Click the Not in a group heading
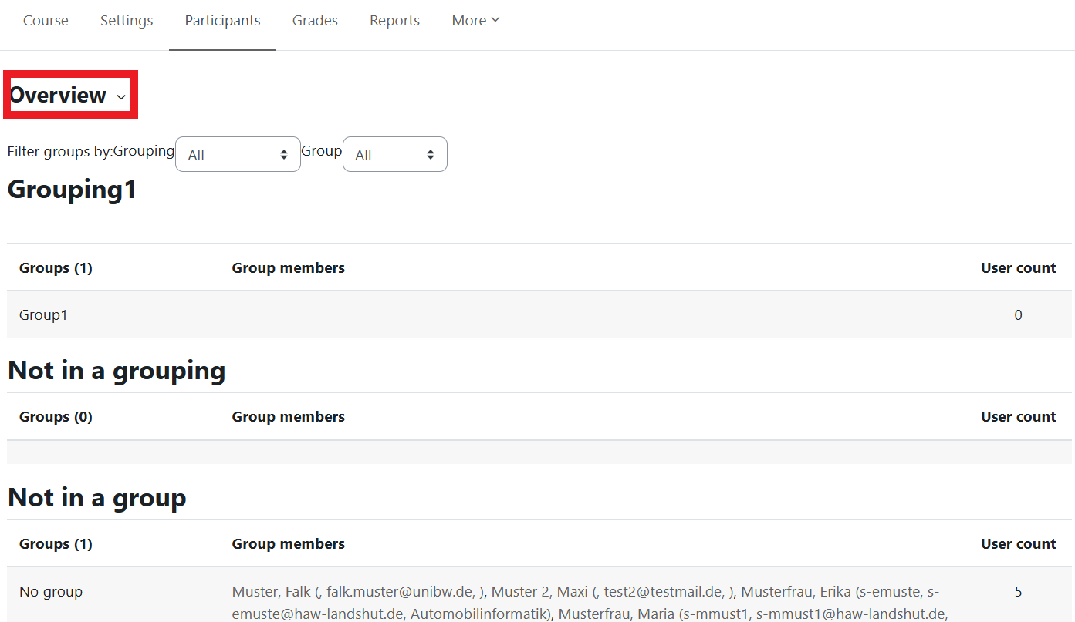This screenshot has height=622, width=1075. pos(97,498)
